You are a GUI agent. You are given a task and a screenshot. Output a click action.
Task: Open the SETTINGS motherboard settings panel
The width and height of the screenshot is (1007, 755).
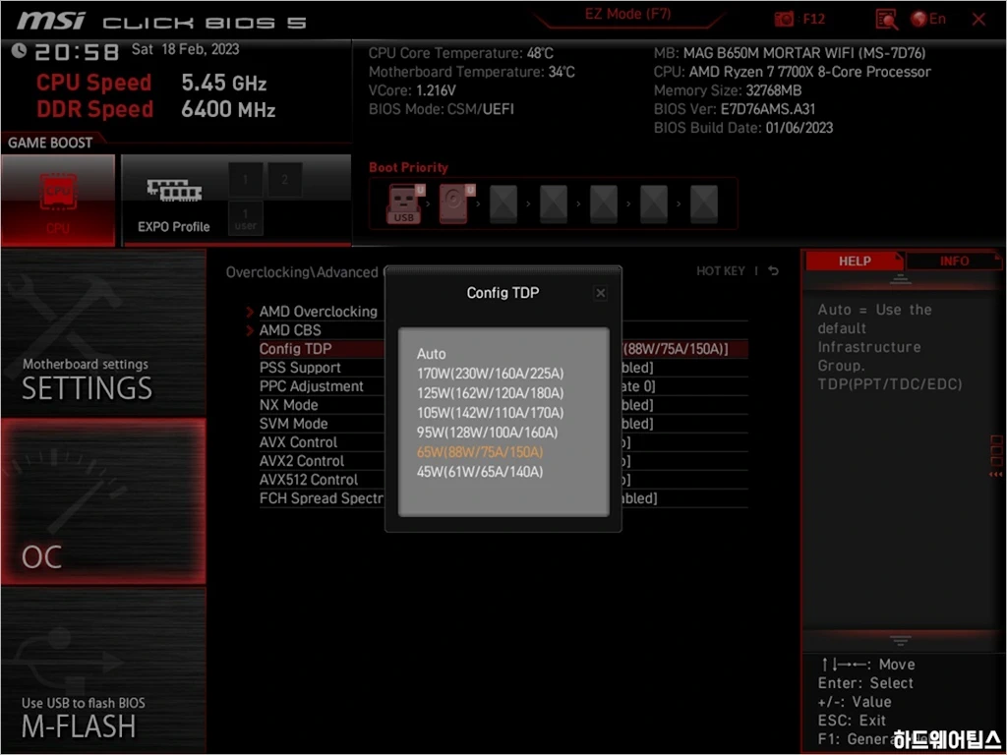[103, 332]
